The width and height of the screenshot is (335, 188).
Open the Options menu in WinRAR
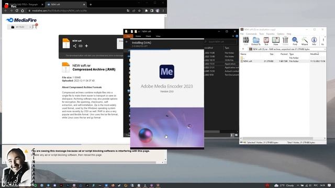281,34
